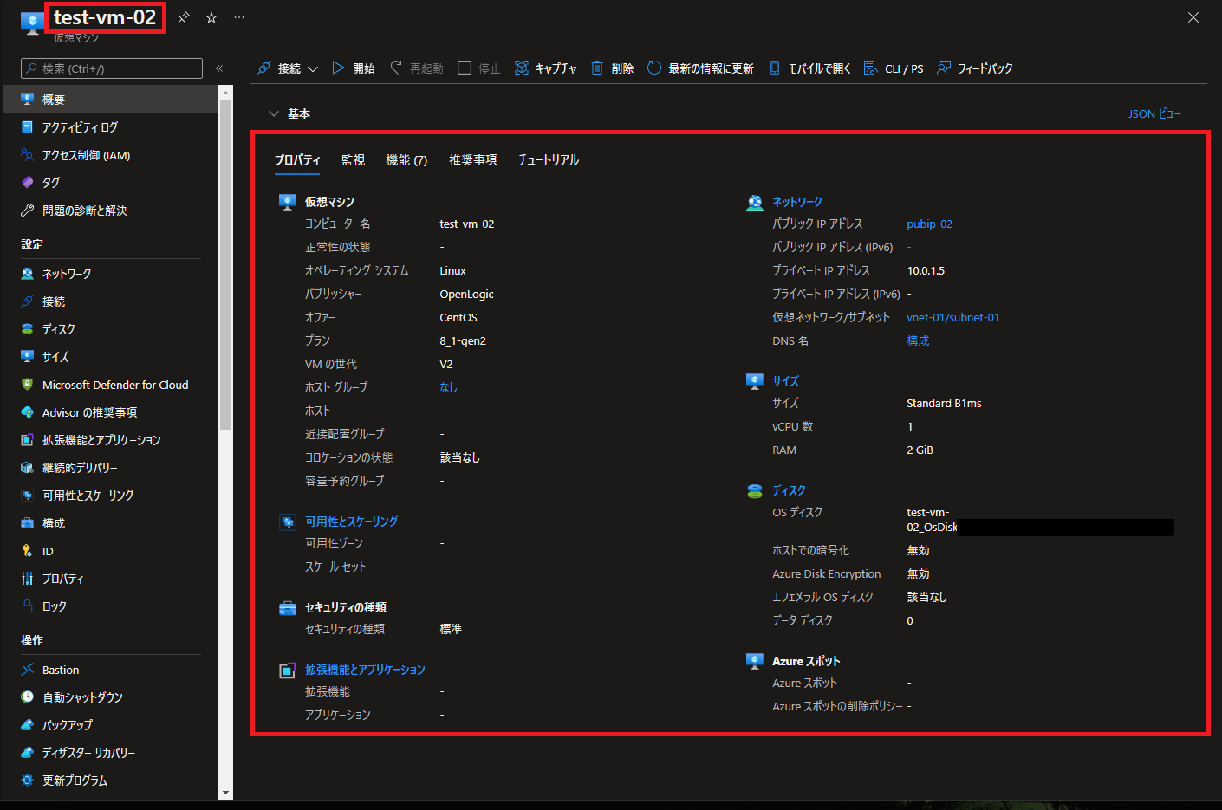Open the サイズ section heading link
The width and height of the screenshot is (1222, 810).
click(x=785, y=381)
